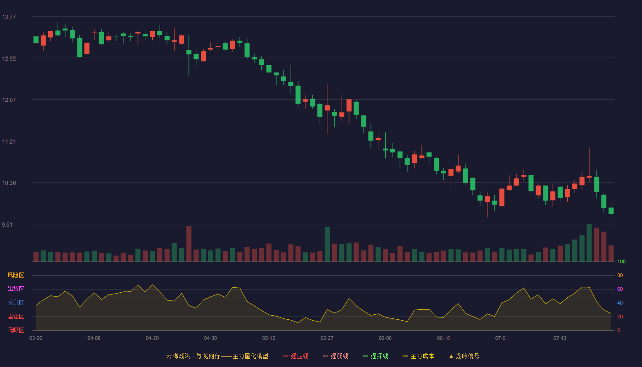Click the 12.92 price axis label
The height and width of the screenshot is (367, 642).
(x=9, y=58)
